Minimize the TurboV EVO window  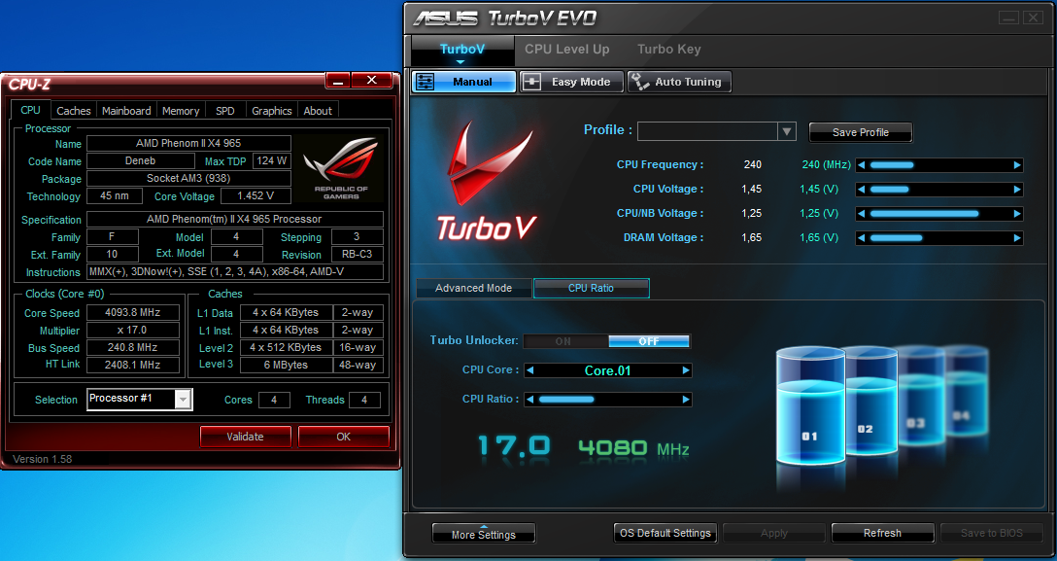[x=1007, y=18]
